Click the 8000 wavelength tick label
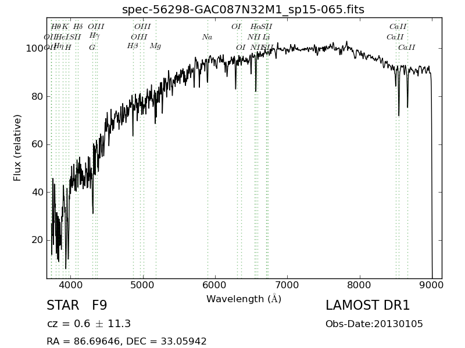Screen dimensions: 465x348 click(x=360, y=285)
